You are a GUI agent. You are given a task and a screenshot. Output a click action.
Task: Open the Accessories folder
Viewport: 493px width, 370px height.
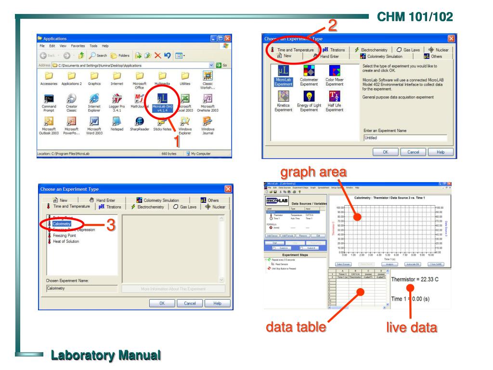(x=49, y=79)
